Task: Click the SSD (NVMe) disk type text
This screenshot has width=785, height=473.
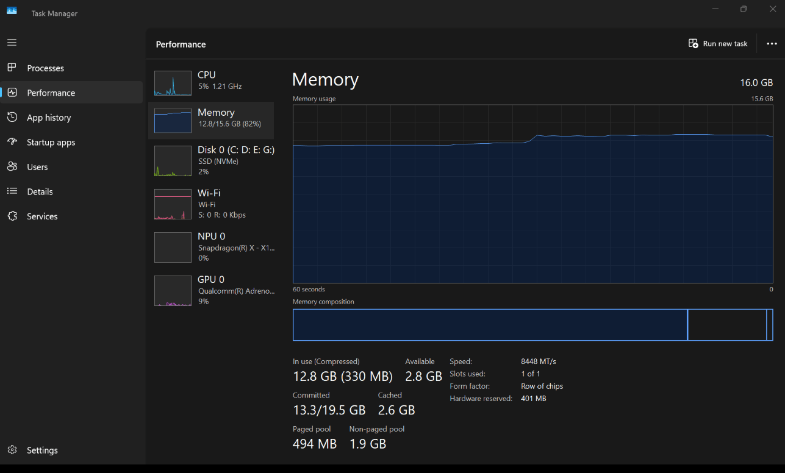Action: (218, 162)
